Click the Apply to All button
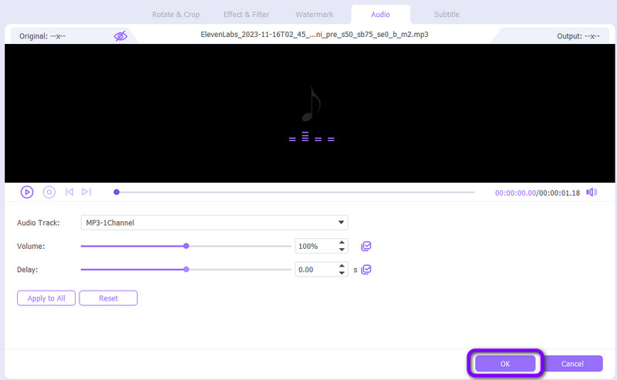The image size is (617, 380). 46,298
